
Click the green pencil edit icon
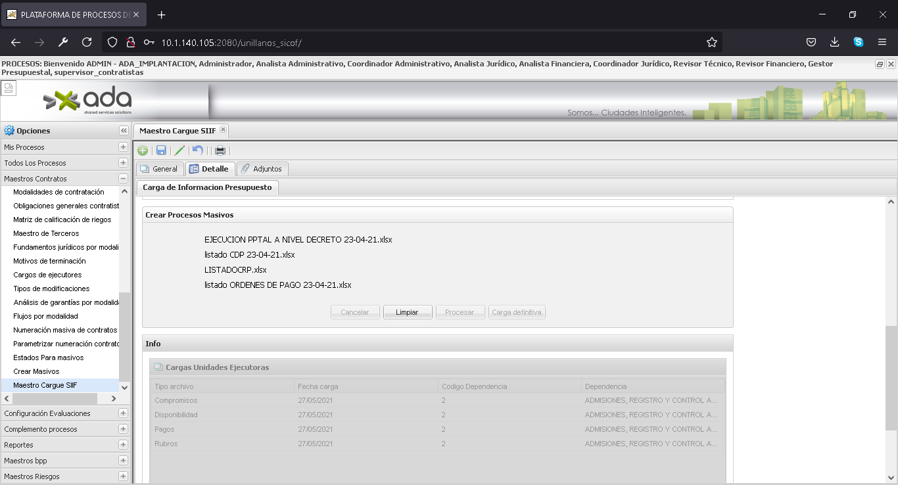(x=179, y=150)
